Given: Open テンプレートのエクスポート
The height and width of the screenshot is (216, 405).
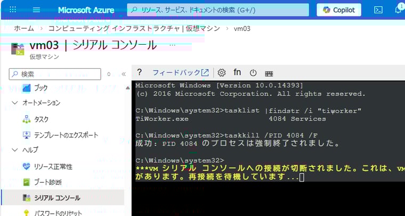Looking at the screenshot, I should pos(66,135).
